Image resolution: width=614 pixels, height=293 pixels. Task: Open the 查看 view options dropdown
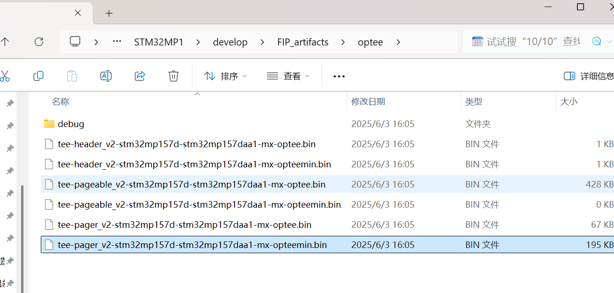click(x=288, y=76)
